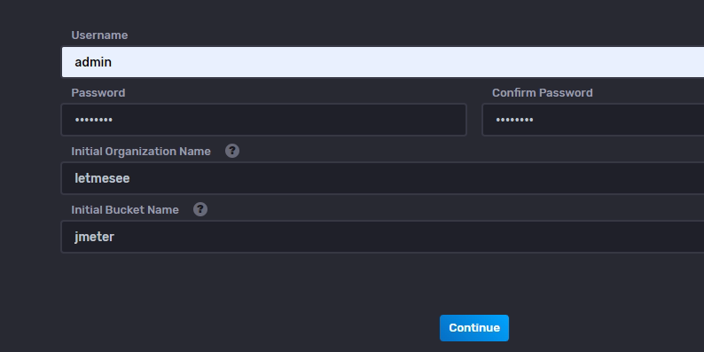704x352 pixels.
Task: Click the masked dots in Confirm Password
Action: click(514, 120)
